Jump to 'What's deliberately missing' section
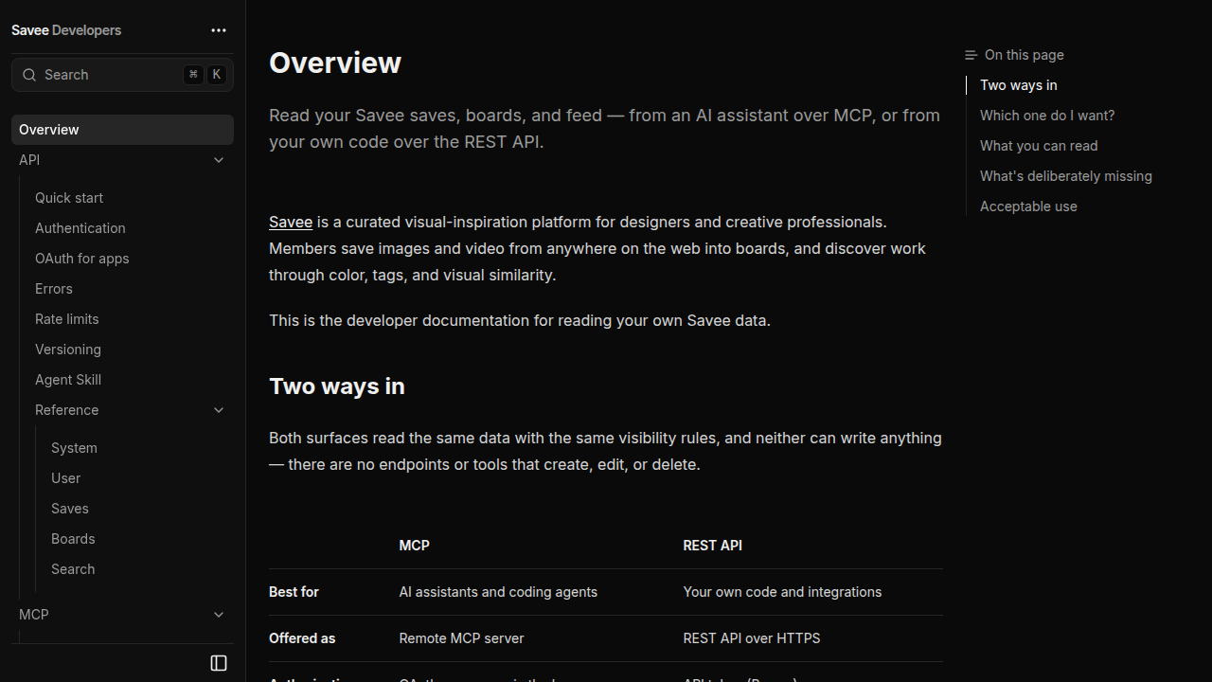This screenshot has width=1212, height=682. click(x=1066, y=176)
